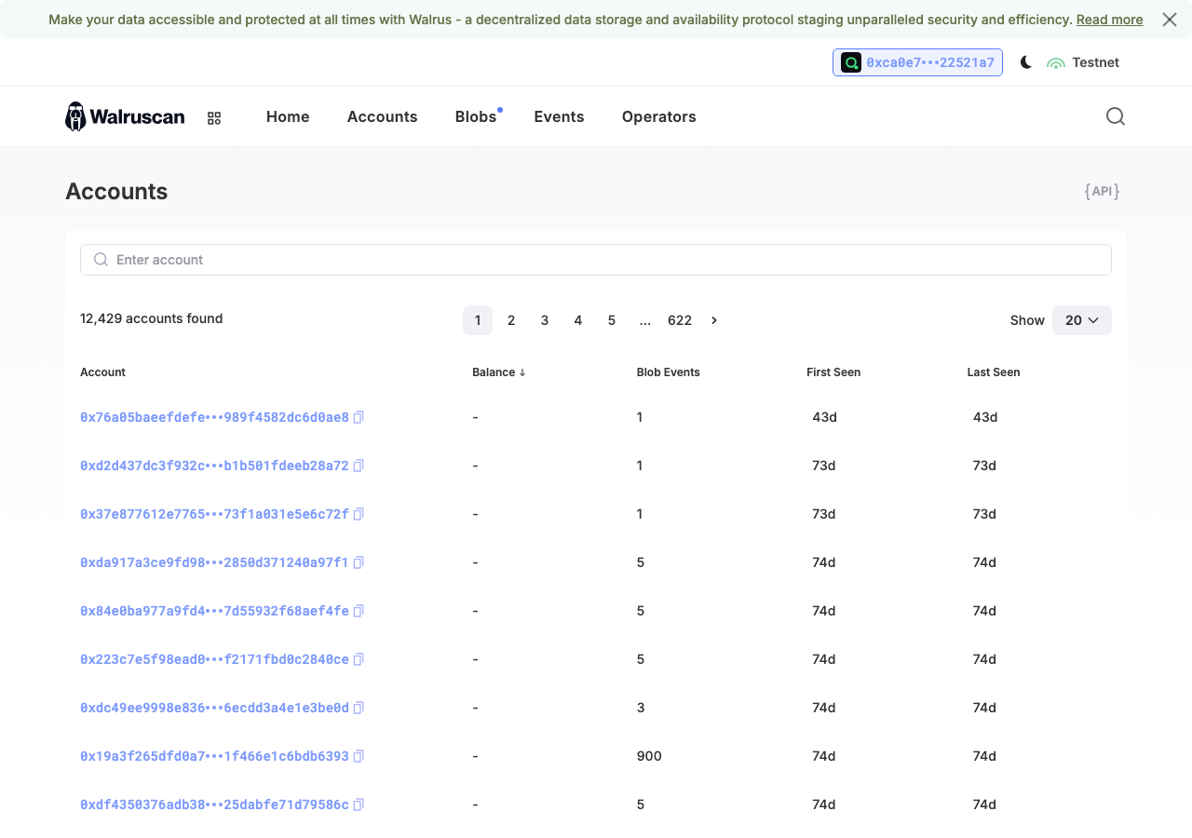This screenshot has width=1192, height=838.
Task: Click the next page chevron arrow
Action: pos(714,320)
